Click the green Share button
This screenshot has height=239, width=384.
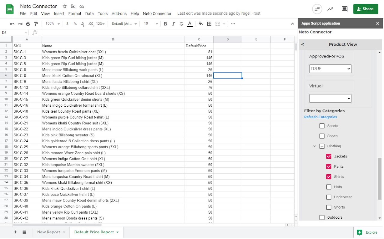coord(365,9)
